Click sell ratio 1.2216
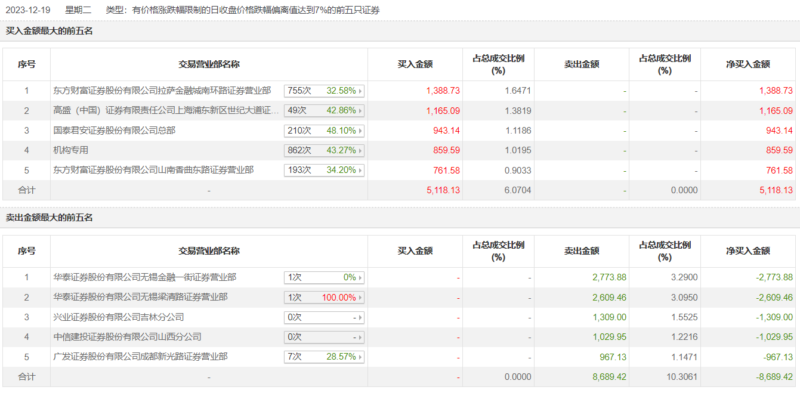This screenshot has width=800, height=393. (x=685, y=337)
